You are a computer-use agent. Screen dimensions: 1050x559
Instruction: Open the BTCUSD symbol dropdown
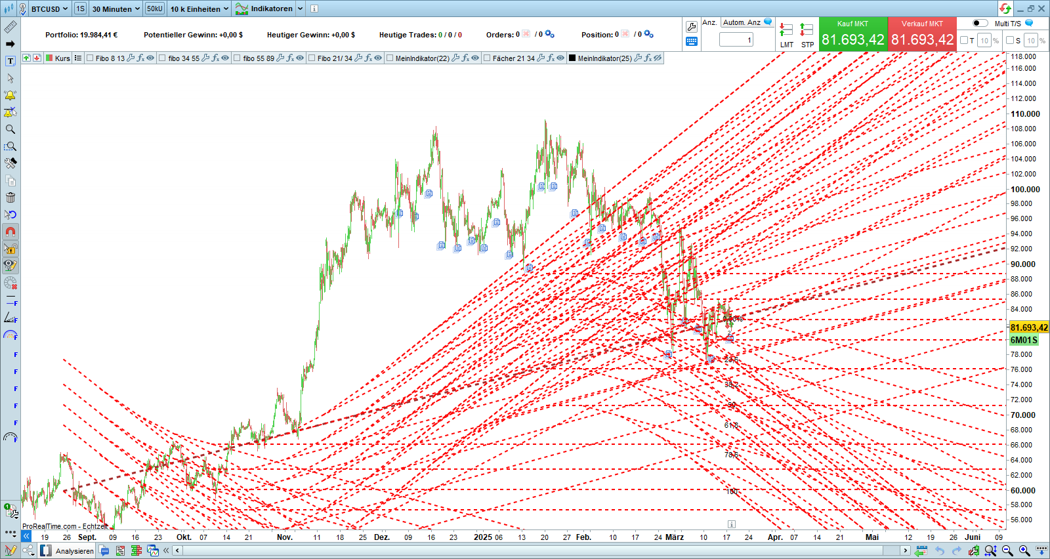point(50,9)
